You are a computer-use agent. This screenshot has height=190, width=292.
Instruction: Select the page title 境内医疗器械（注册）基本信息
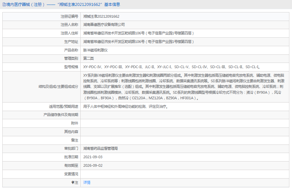[63, 5]
